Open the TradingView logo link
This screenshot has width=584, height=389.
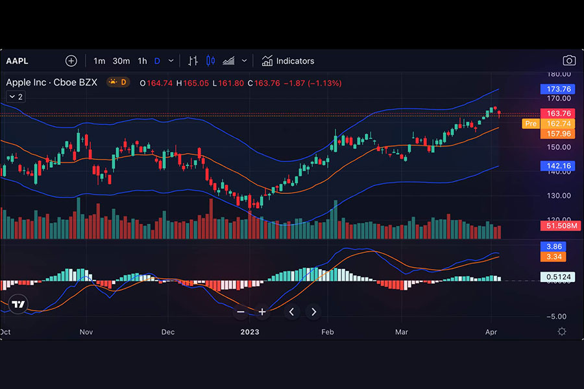[18, 304]
